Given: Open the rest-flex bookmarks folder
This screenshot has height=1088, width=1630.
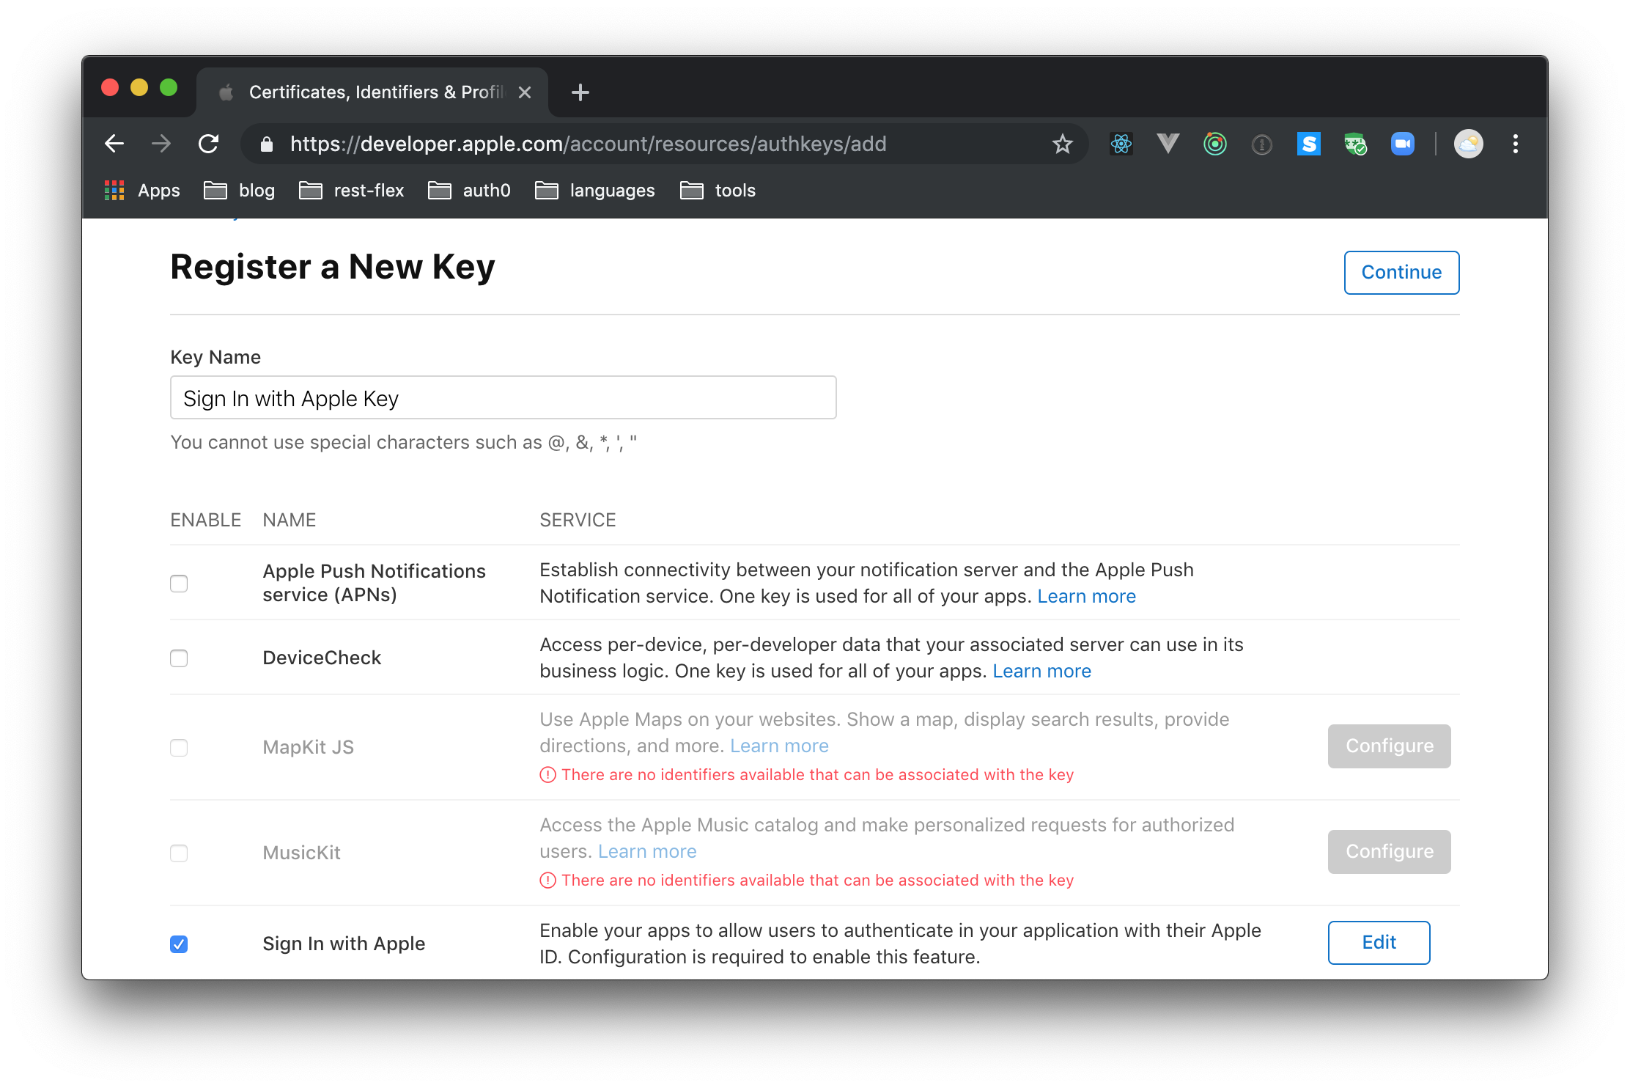Looking at the screenshot, I should click(352, 191).
